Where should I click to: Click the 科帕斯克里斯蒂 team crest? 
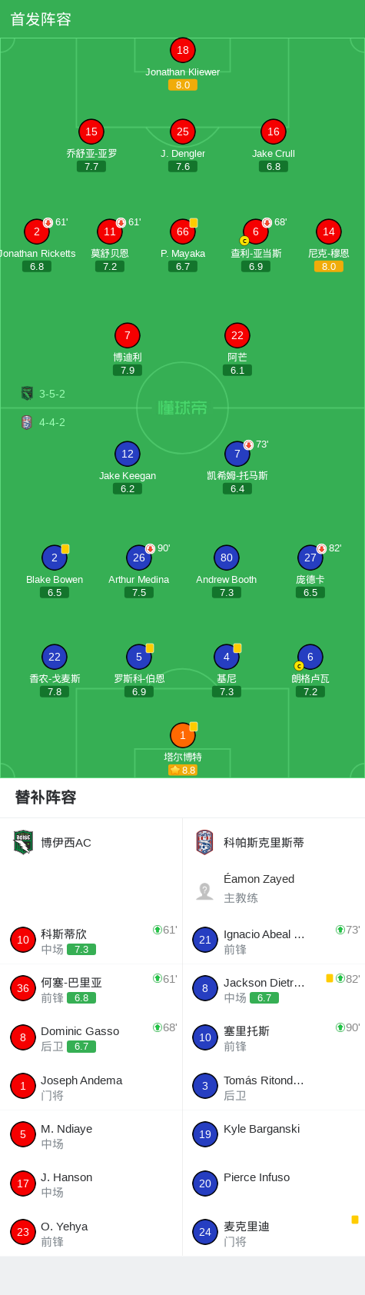click(204, 842)
